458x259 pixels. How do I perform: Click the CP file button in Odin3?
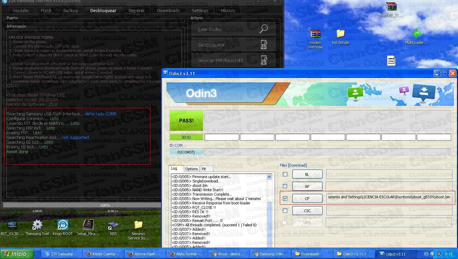[x=307, y=198]
